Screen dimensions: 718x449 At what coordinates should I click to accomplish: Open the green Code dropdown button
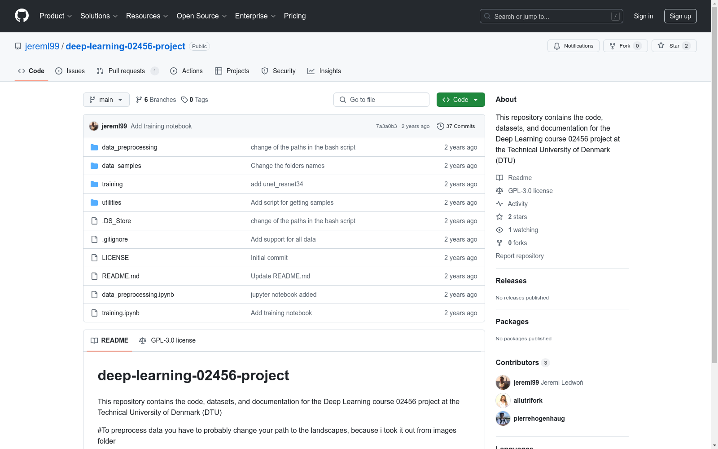point(460,100)
